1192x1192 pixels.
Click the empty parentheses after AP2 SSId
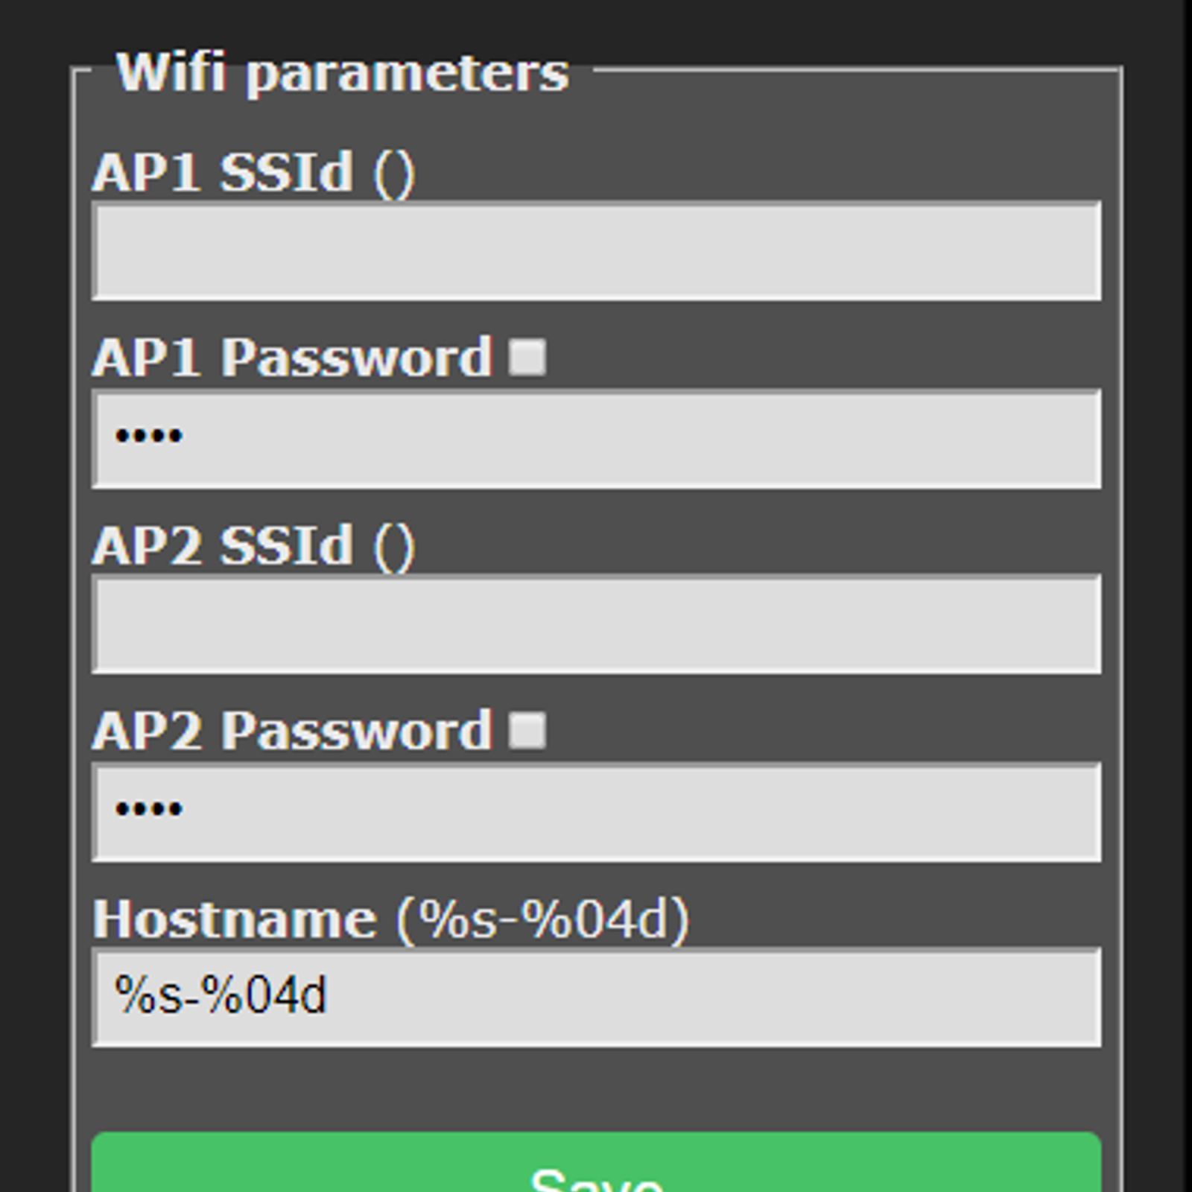coord(394,547)
